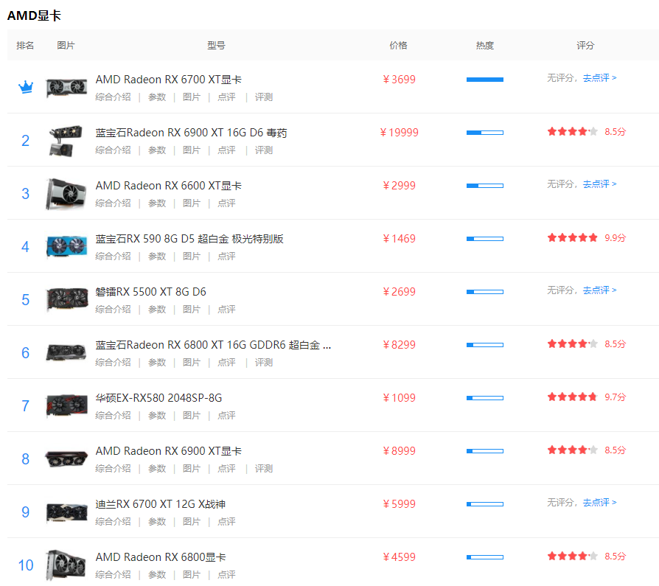The width and height of the screenshot is (659, 586).
Task: Click the star rating on 华硕EX-RX580 row
Action: point(572,397)
